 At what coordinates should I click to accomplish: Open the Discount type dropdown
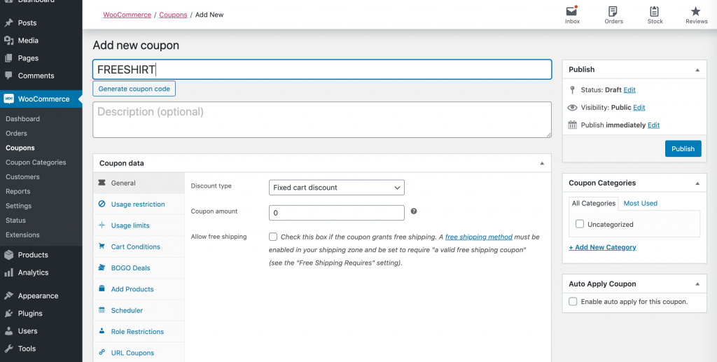pos(336,188)
